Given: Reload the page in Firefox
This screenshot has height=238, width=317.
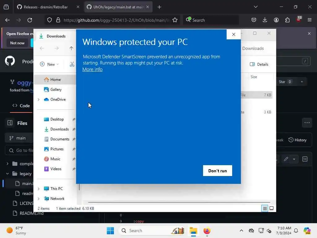Looking at the screenshot, I should point(30,20).
